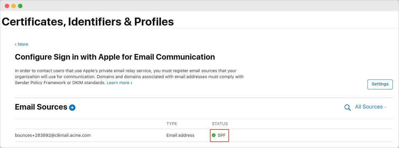Sort by the TYPE column header
399x148 pixels.
tap(172, 124)
